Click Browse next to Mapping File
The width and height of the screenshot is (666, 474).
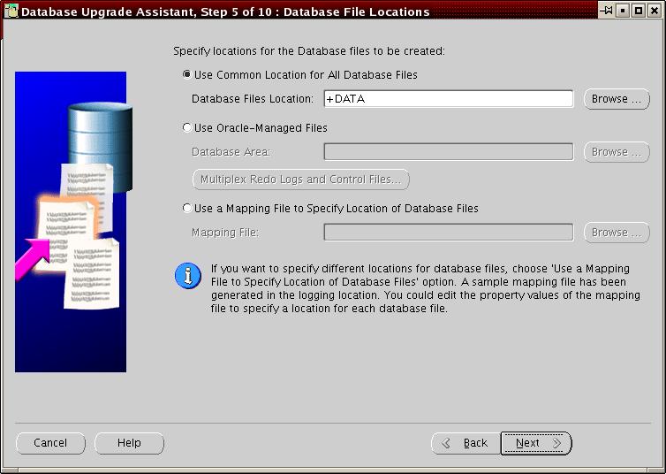617,233
